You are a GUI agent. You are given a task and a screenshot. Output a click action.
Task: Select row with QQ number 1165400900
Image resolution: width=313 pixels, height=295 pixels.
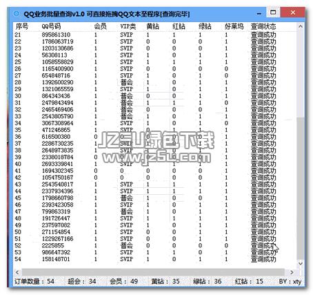(145, 68)
